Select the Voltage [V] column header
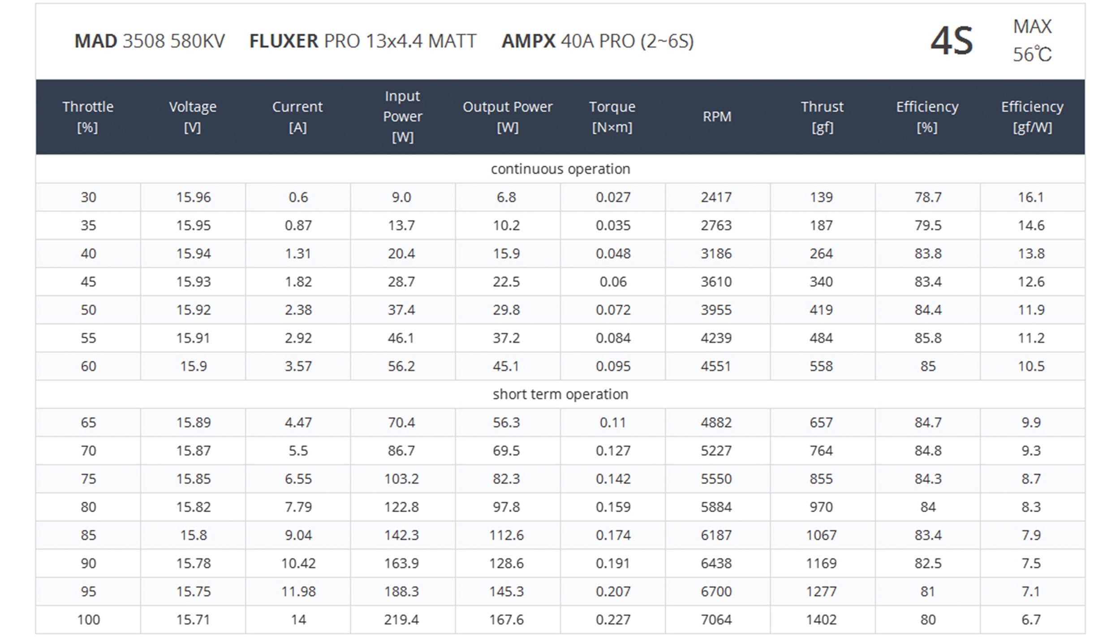Viewport: 1120px width, 637px height. click(193, 117)
